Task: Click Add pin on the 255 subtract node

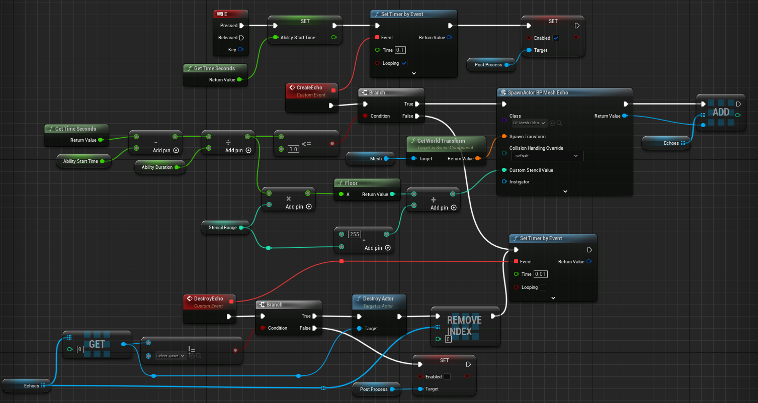Action: (x=387, y=248)
